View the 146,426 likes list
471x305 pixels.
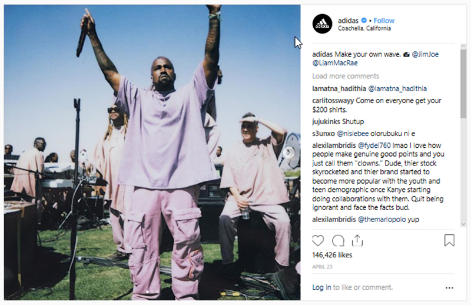[332, 255]
